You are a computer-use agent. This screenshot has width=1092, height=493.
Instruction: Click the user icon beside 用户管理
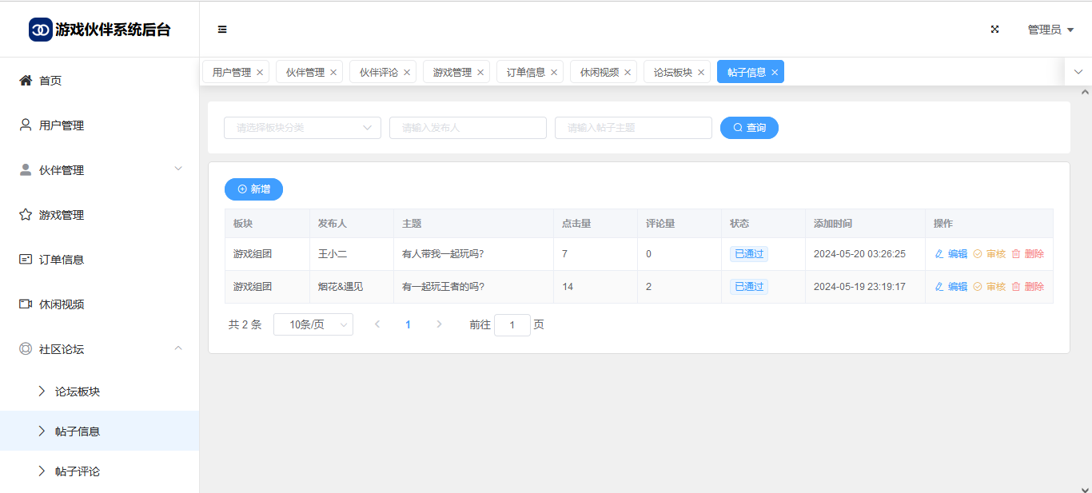(26, 125)
